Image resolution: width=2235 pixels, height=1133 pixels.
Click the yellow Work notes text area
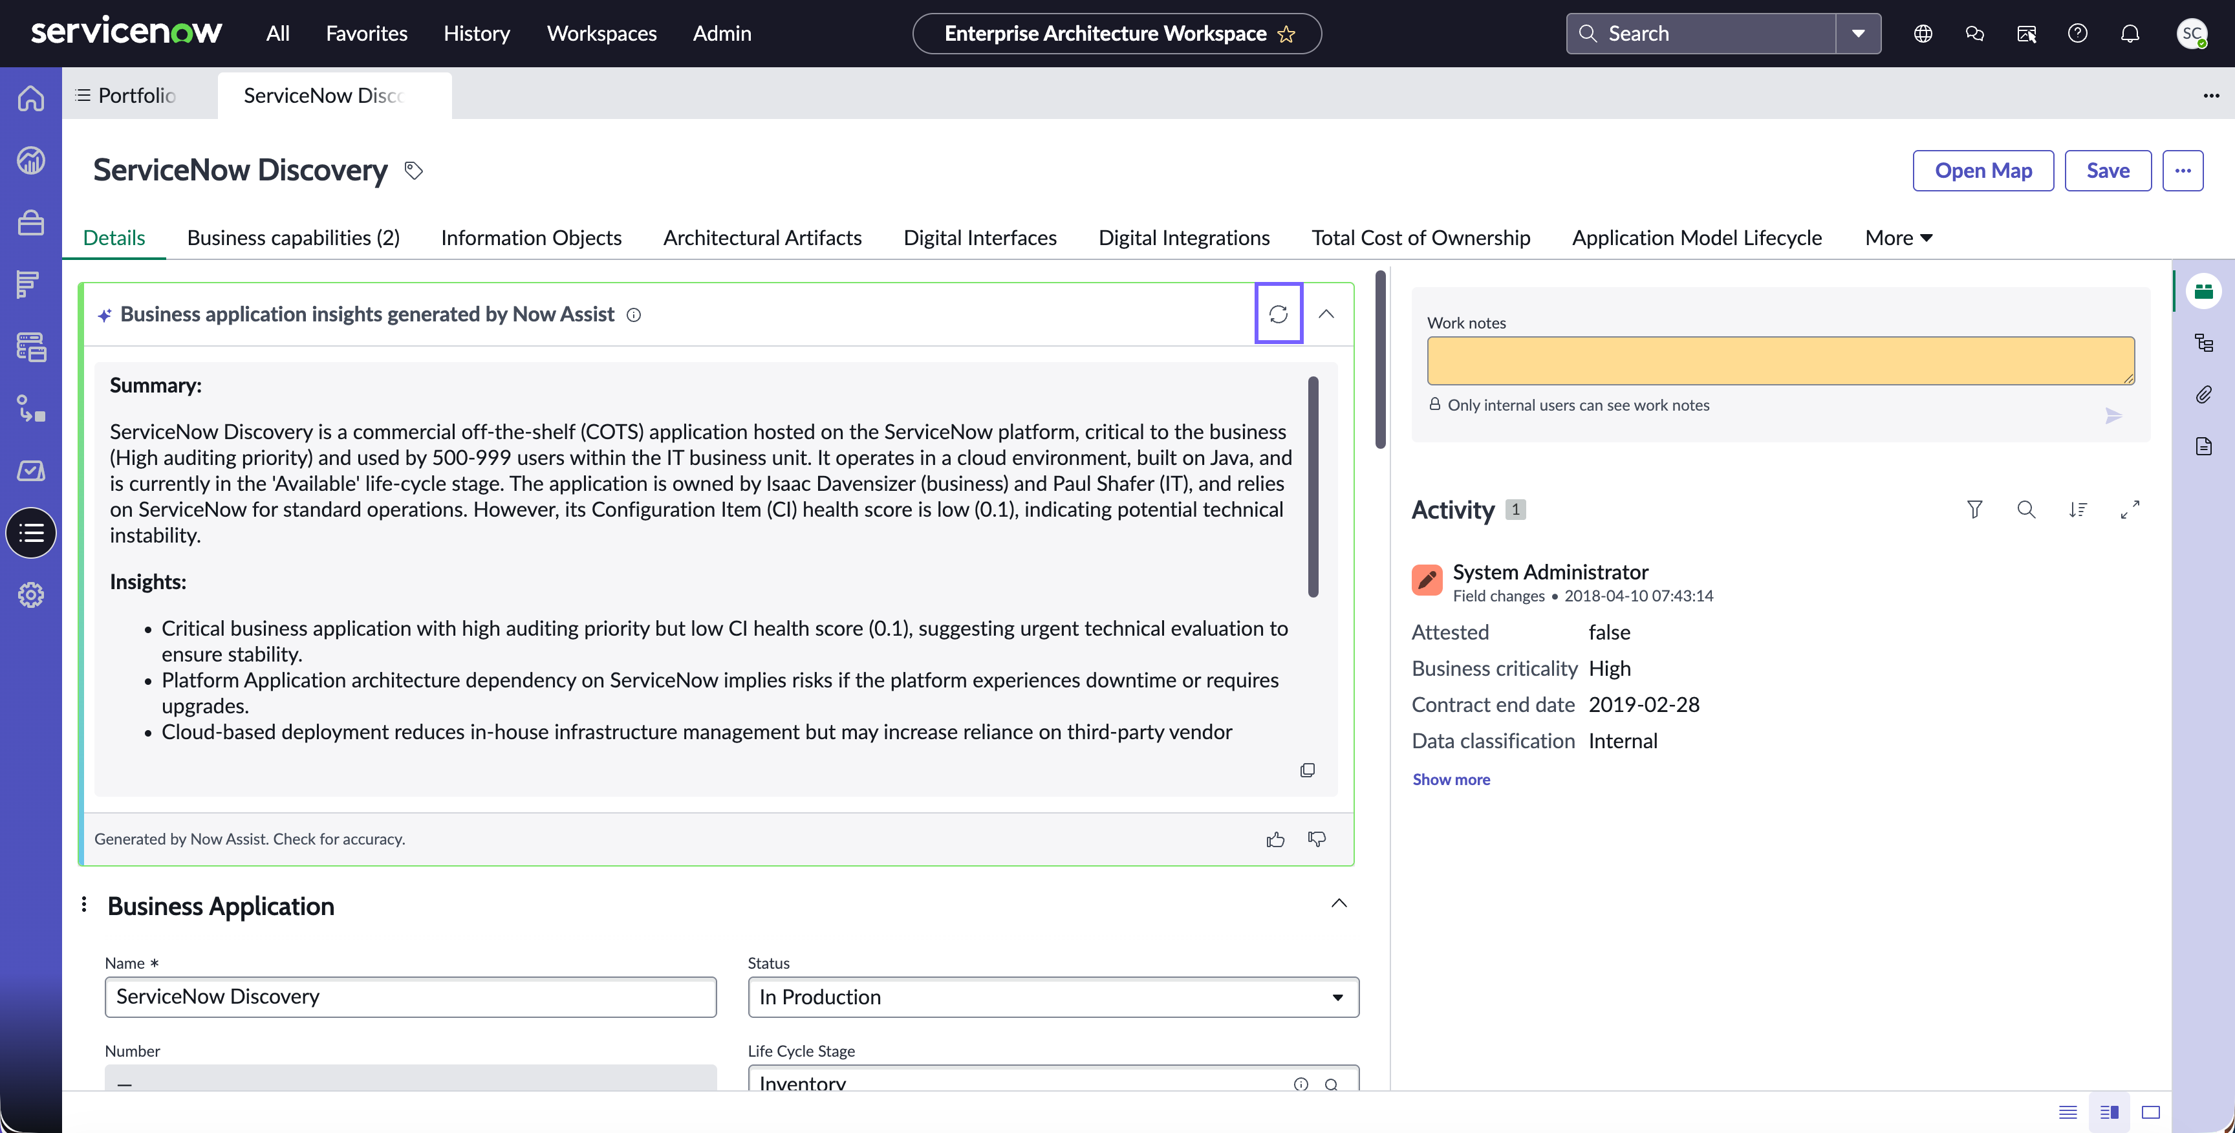click(x=1781, y=361)
